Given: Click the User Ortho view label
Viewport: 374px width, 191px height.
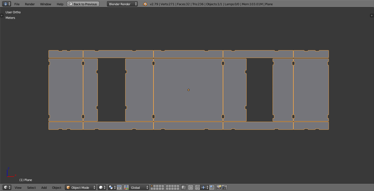Looking at the screenshot, I should [13, 12].
